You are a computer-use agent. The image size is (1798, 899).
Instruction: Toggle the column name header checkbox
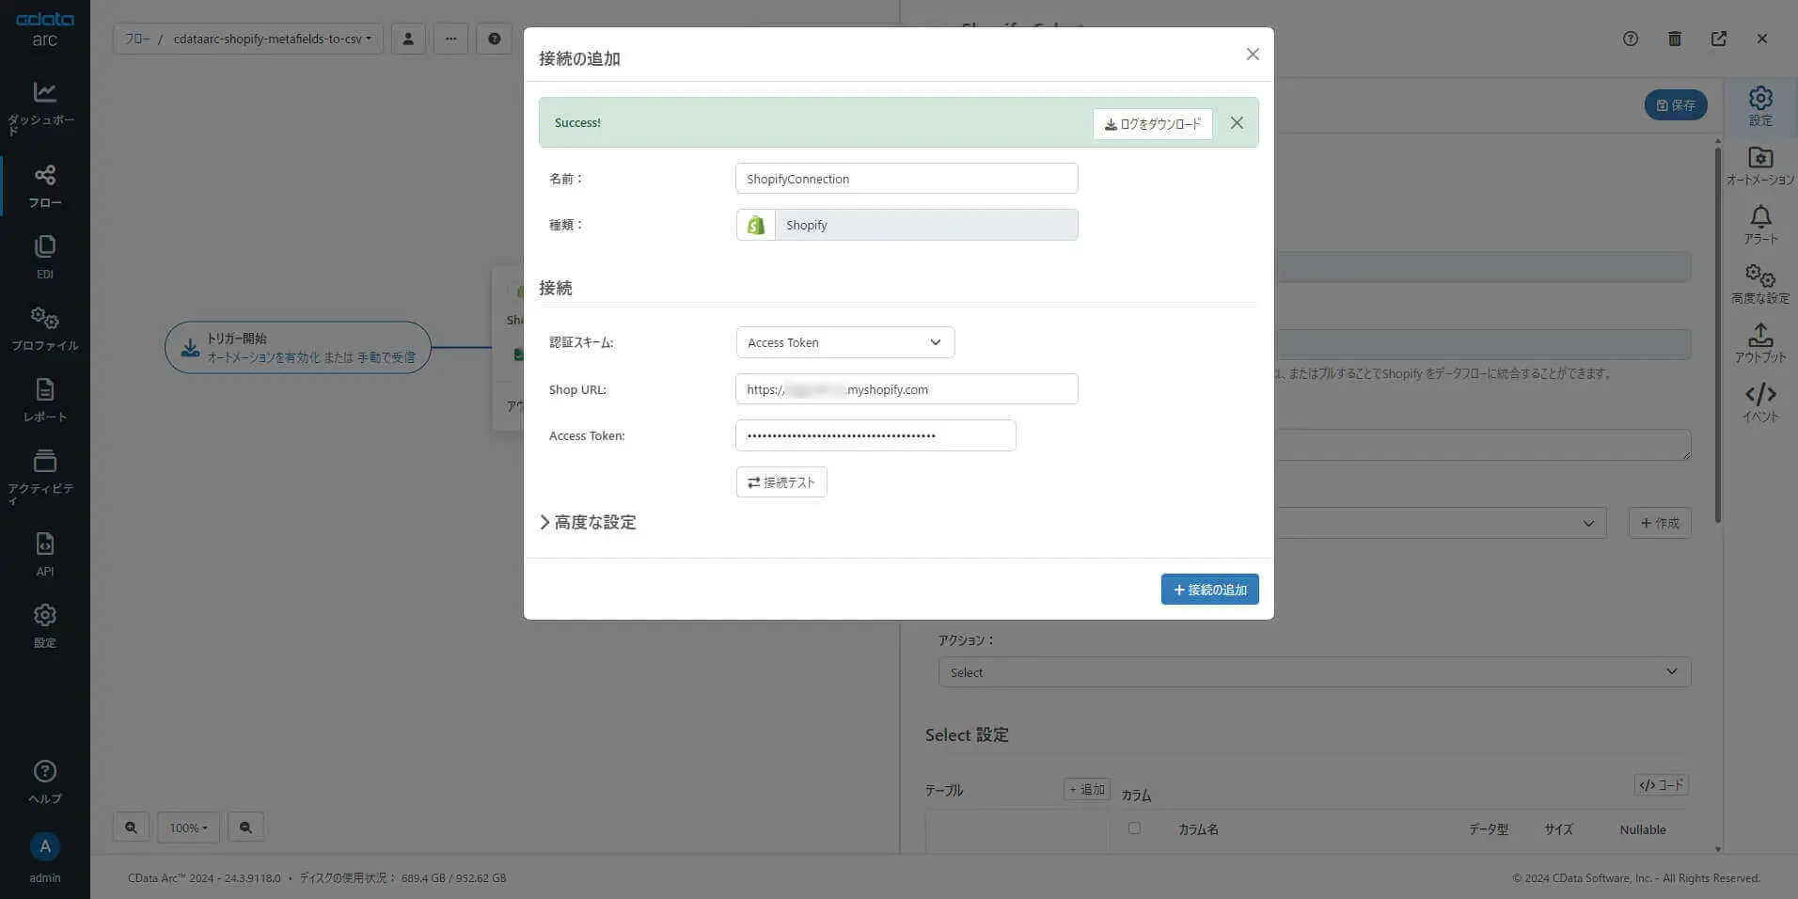click(1134, 828)
